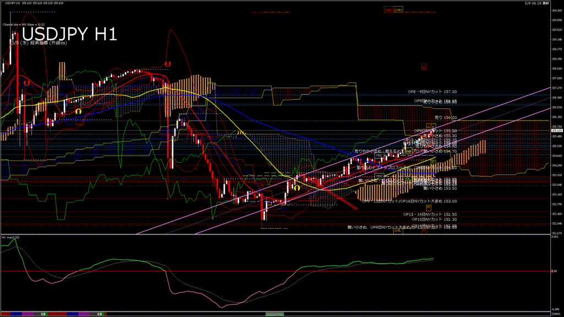
Task: Click the white YDC label box
Action: (x=379, y=155)
